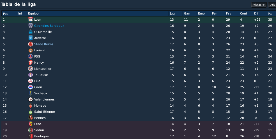This screenshot has height=139, width=276.
Task: Click the Lyon club crest icon
Action: (31, 20)
